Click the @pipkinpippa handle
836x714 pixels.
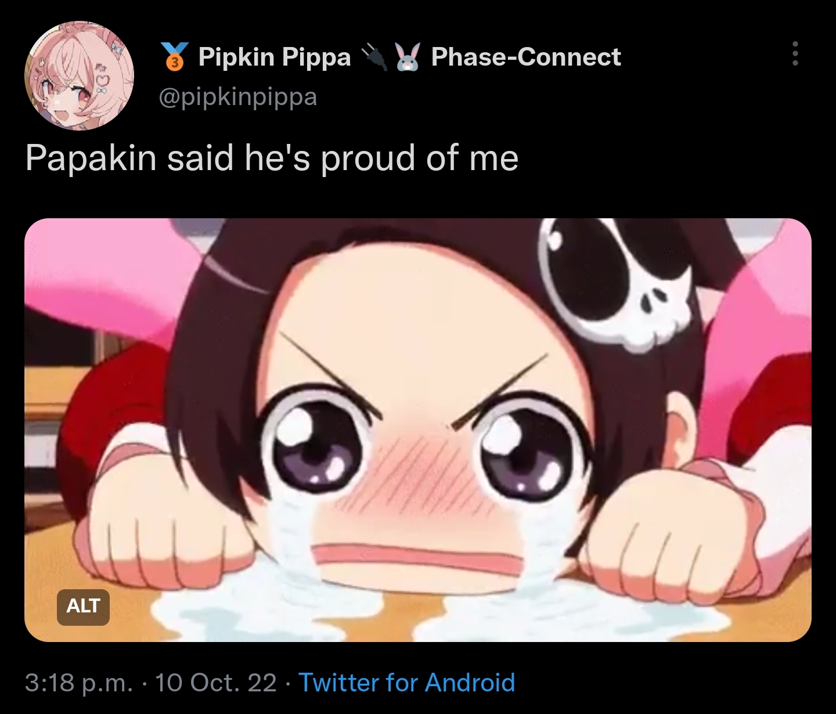point(238,96)
